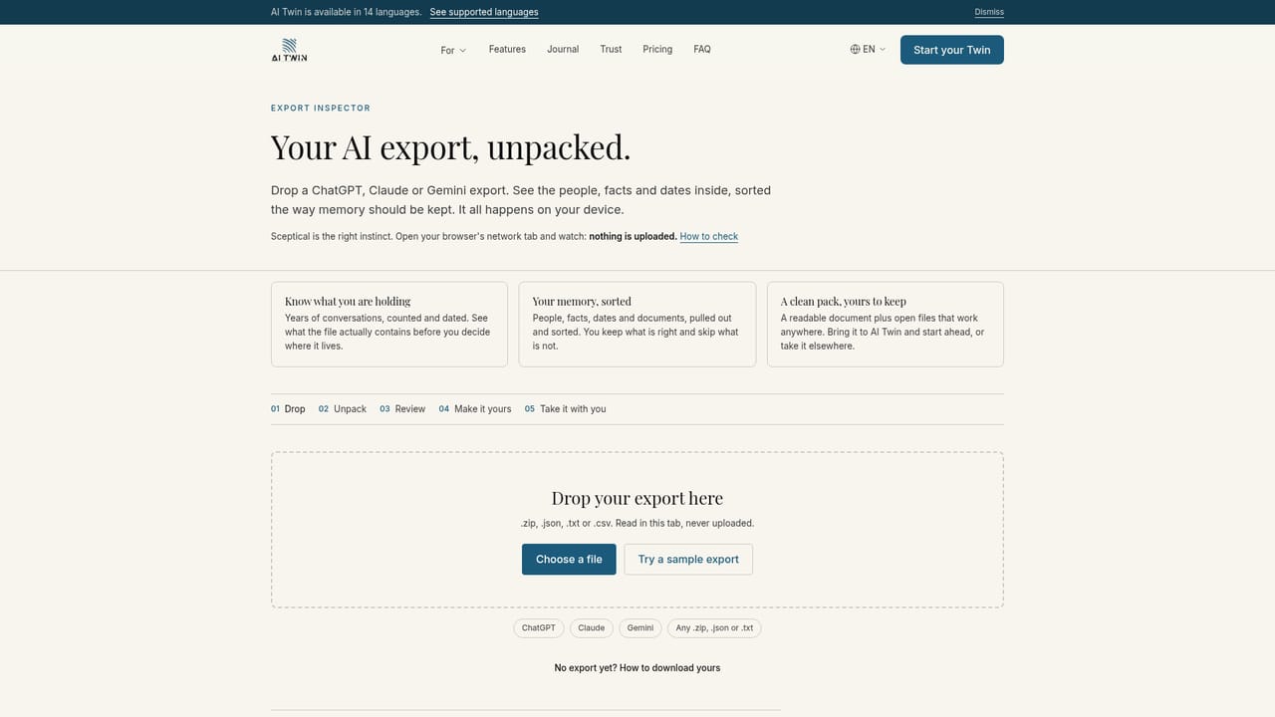
Task: Click Try a sample export
Action: click(688, 560)
